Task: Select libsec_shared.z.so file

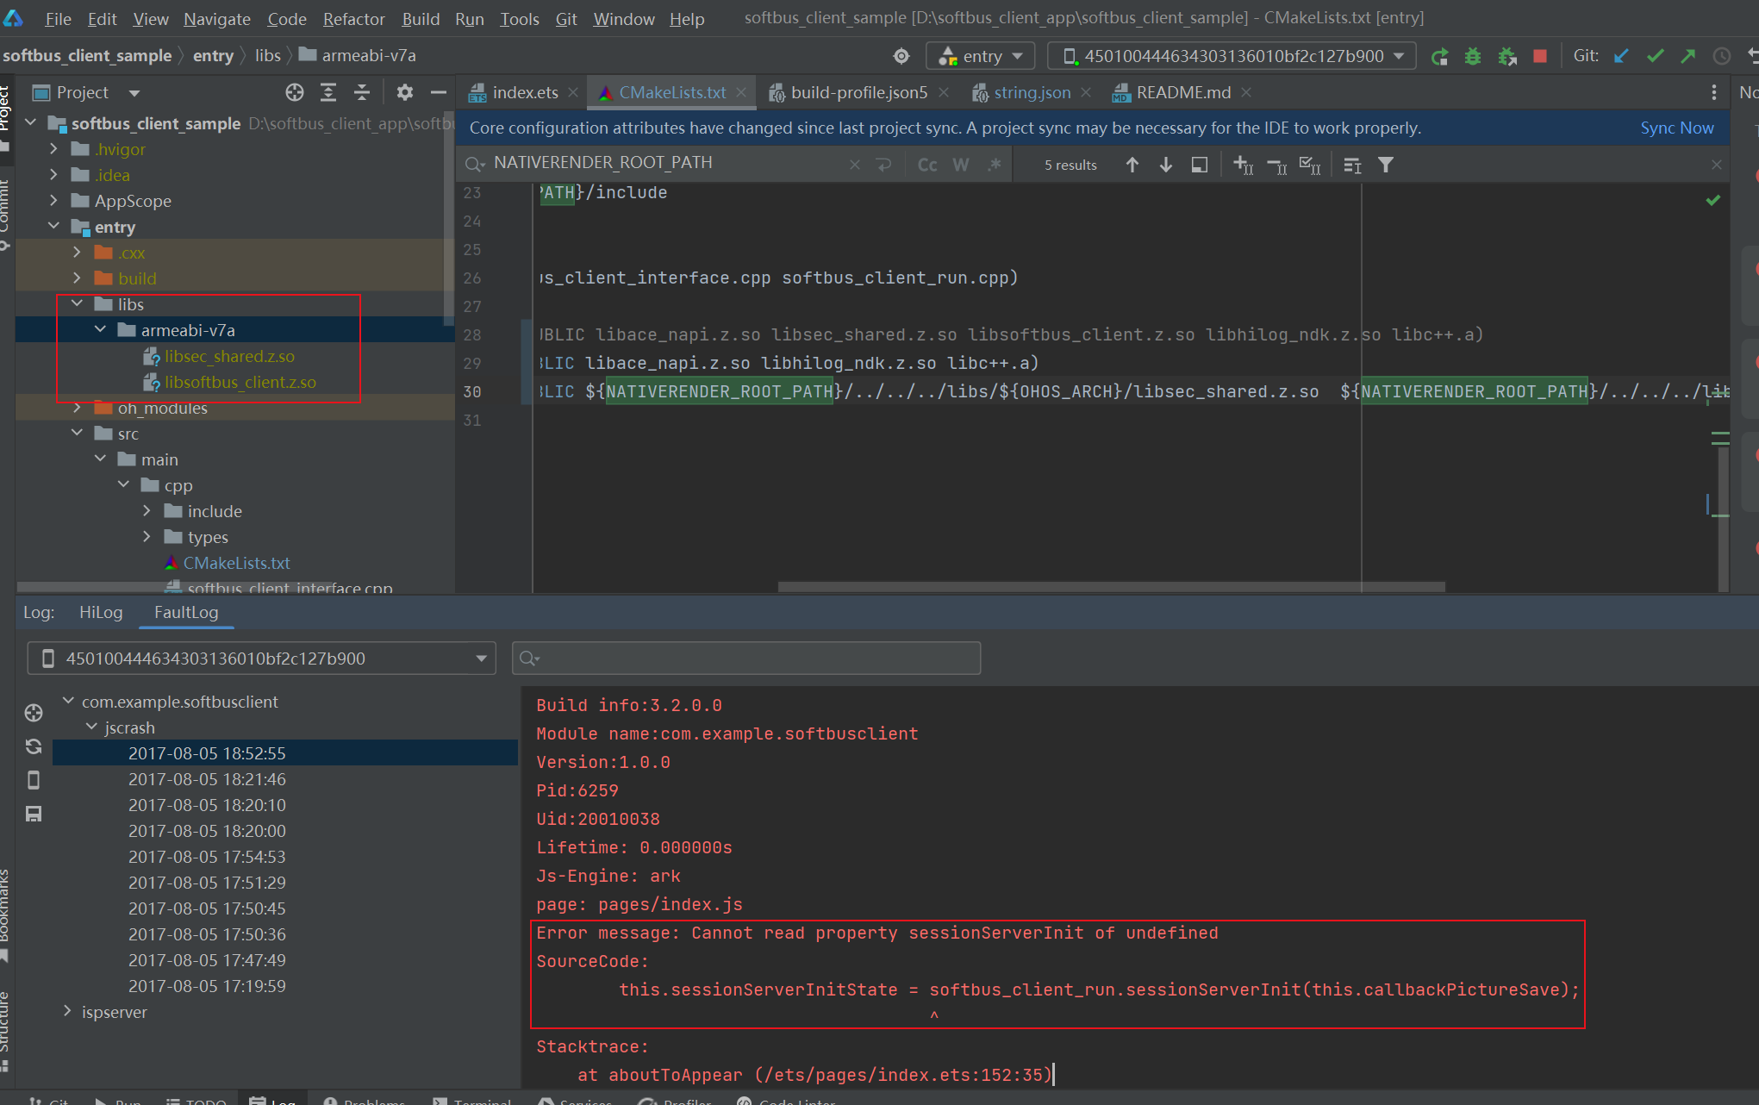Action: point(228,356)
